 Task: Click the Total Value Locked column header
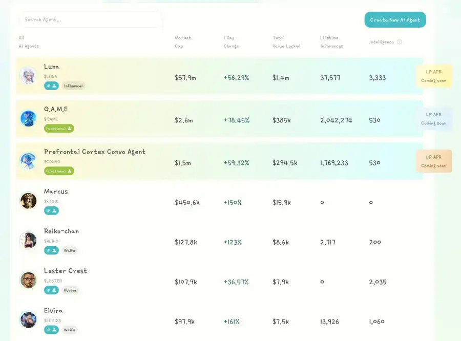[286, 42]
